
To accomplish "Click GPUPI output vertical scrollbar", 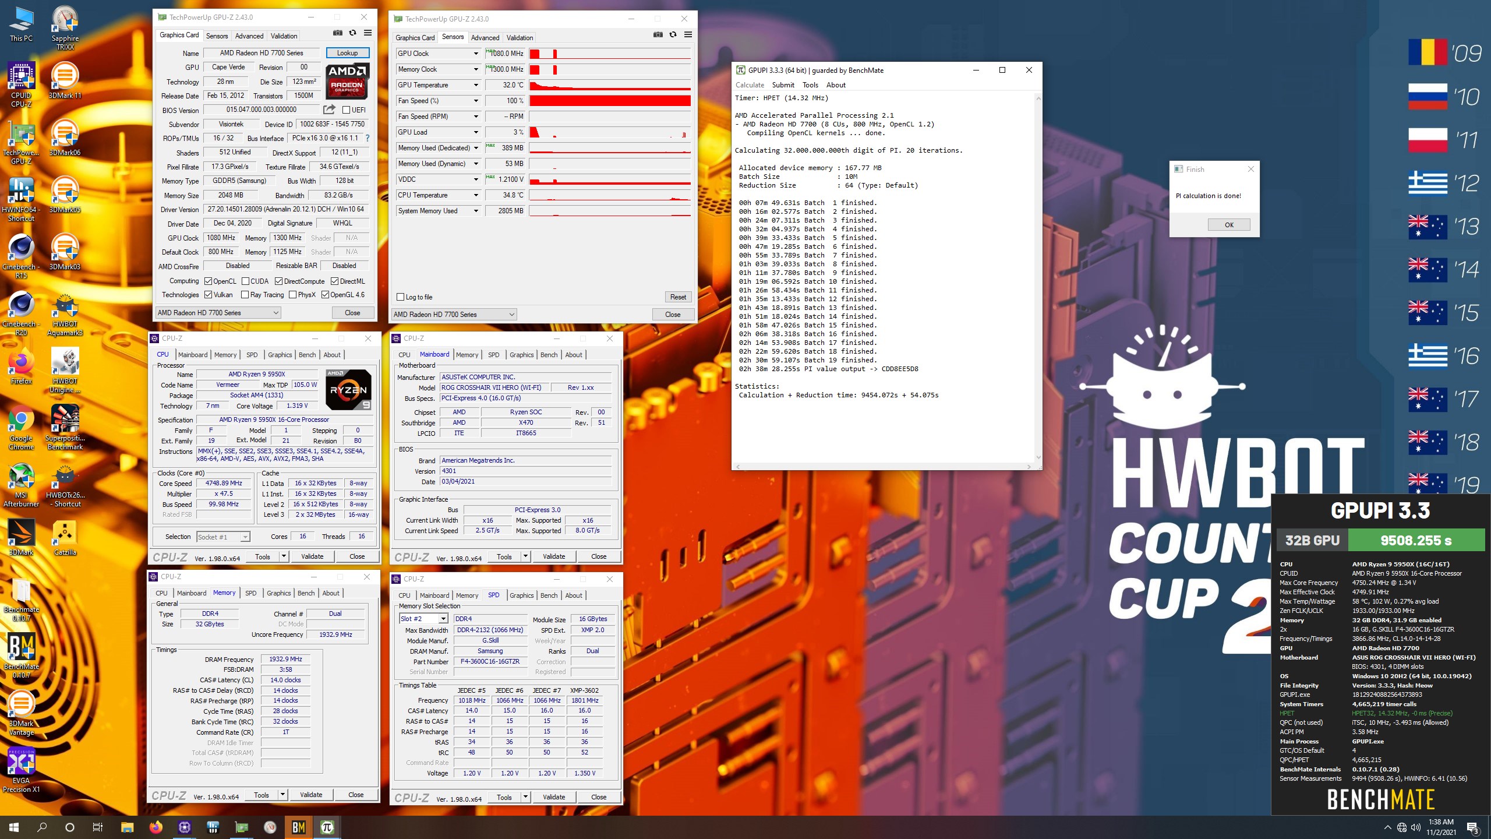I will pos(1037,279).
